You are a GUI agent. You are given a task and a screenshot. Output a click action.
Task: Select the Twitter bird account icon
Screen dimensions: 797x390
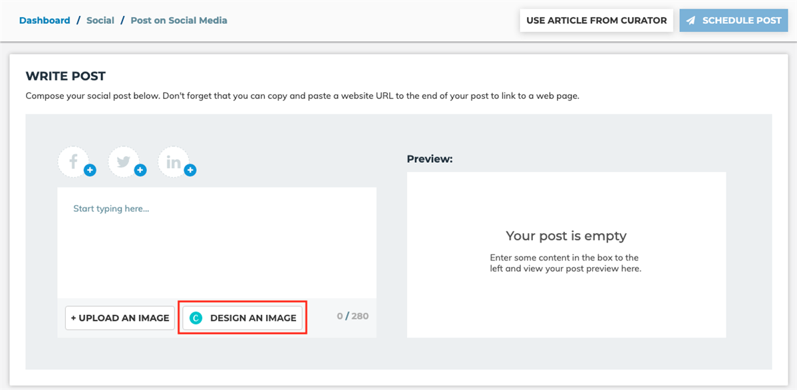coord(123,161)
